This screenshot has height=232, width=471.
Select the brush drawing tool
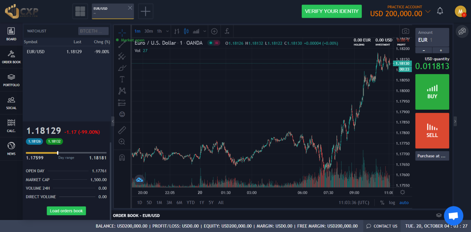[122, 68]
